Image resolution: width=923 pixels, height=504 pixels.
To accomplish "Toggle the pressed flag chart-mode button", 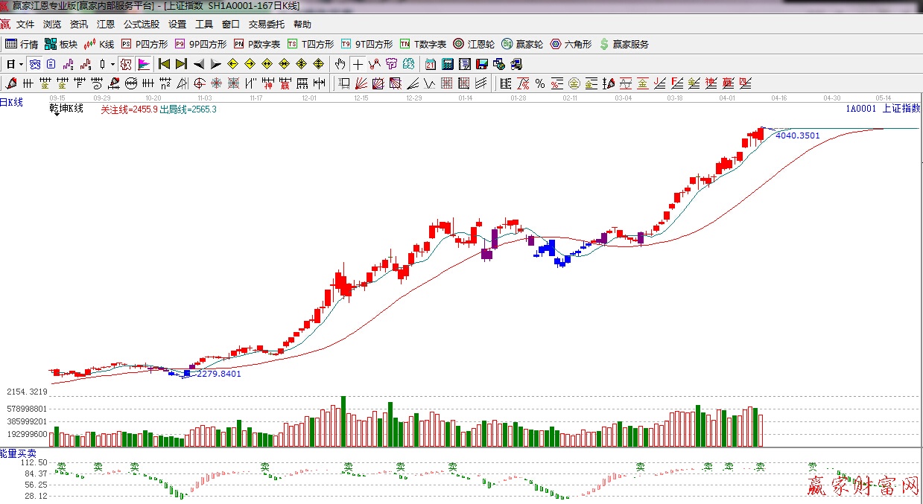I will (x=144, y=64).
